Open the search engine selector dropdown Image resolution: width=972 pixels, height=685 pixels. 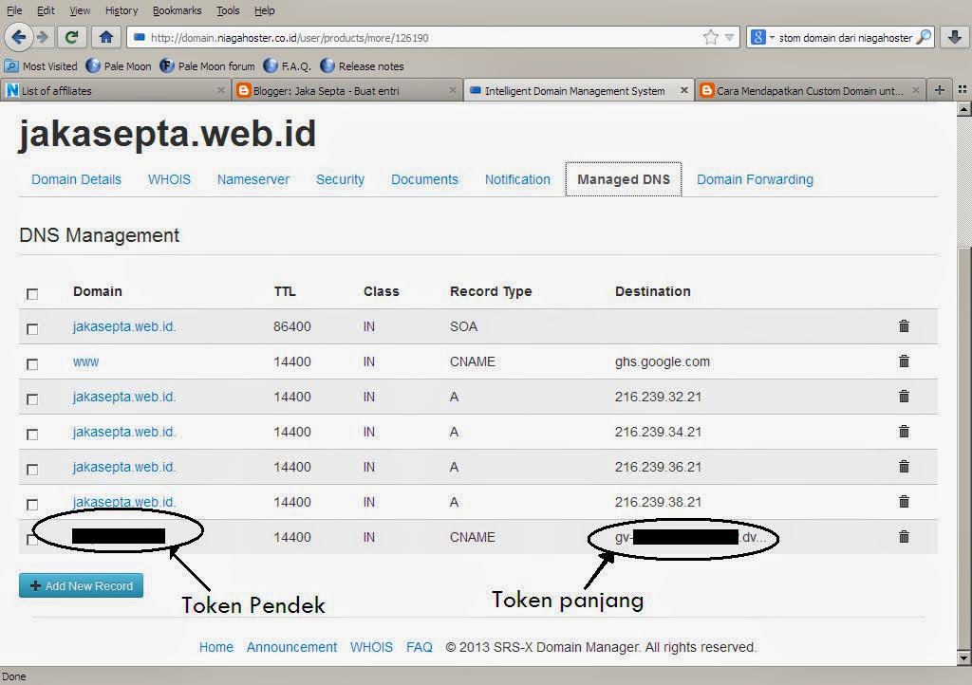click(771, 38)
